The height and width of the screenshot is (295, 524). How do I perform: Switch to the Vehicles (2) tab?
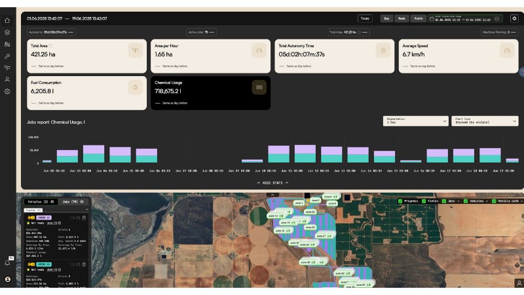coord(41,202)
